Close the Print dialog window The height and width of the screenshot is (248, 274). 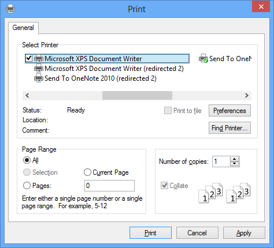(261, 7)
